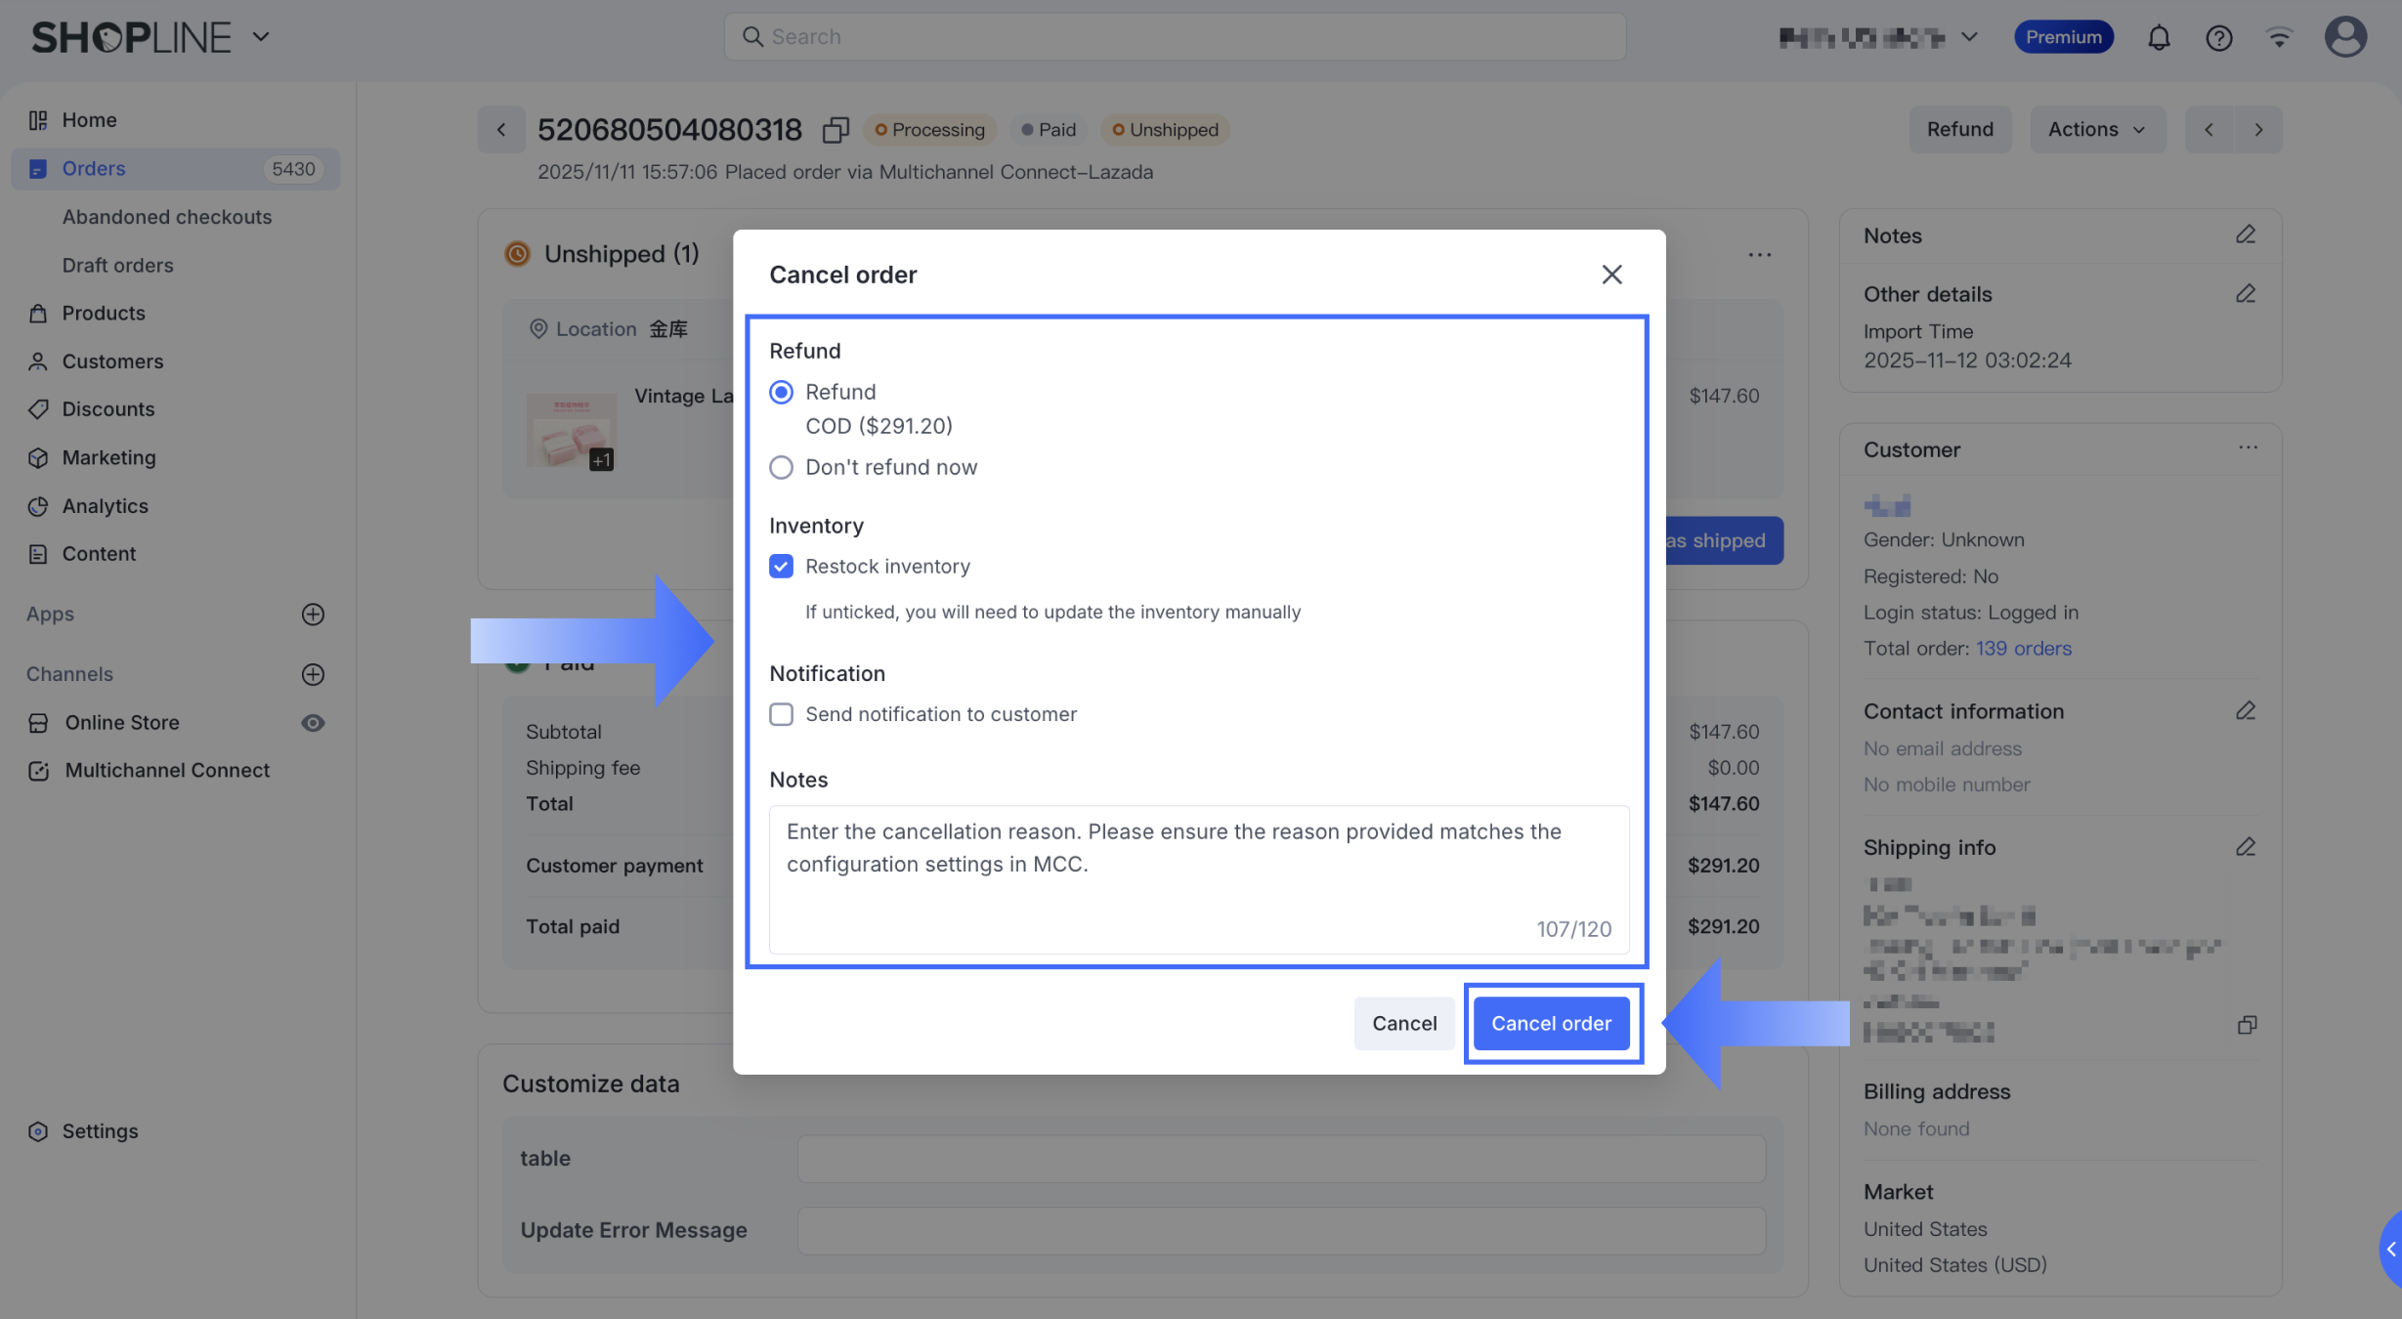Open the SHOPLINE logo dropdown chevron
Image resolution: width=2402 pixels, height=1319 pixels.
(261, 37)
